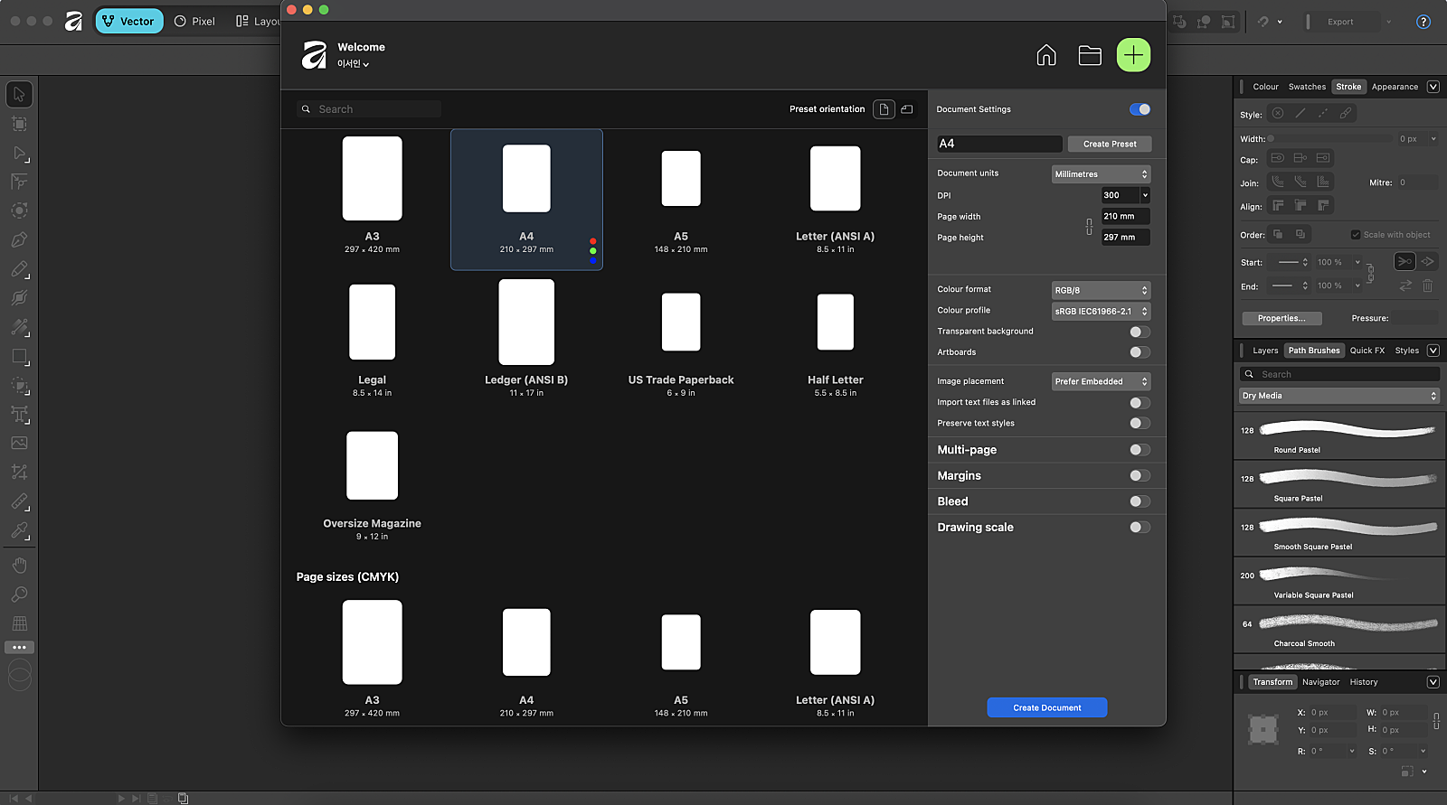Expand the Colour format RGB/8 dropdown
Screen dimensions: 1447x805
click(x=1101, y=290)
